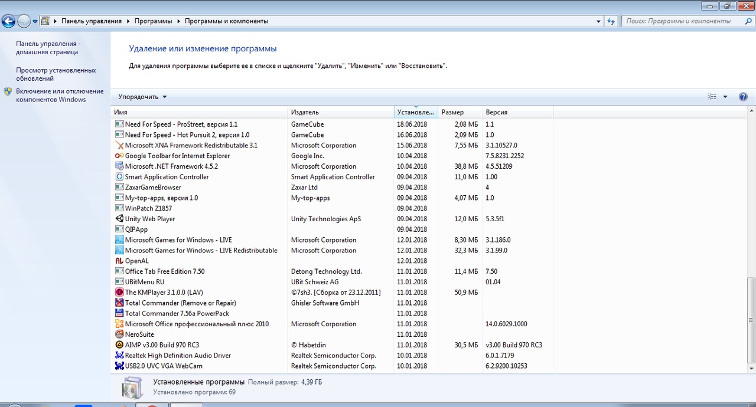This screenshot has height=407, width=756.
Task: Click version 7.5.8231.2252 cell
Action: [504, 156]
